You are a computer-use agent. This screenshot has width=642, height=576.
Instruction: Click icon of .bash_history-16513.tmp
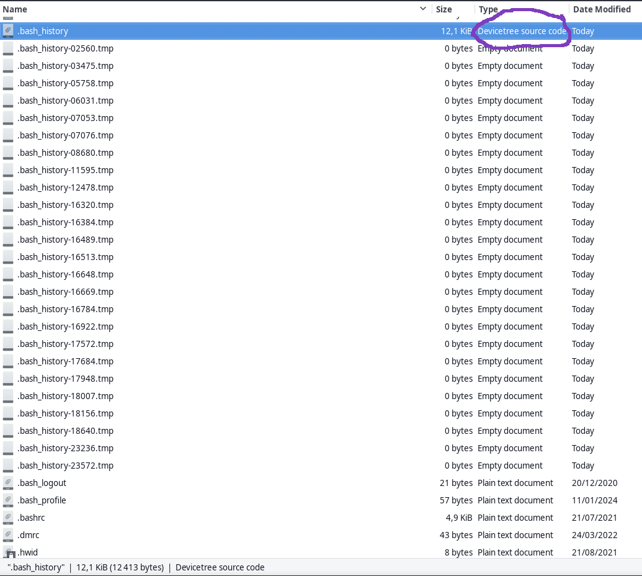[x=8, y=257]
